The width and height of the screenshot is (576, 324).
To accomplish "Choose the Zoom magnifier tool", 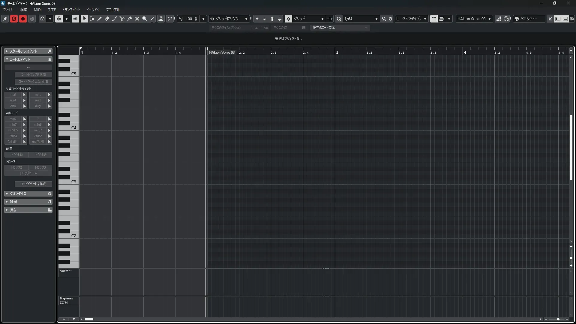I will coord(145,19).
